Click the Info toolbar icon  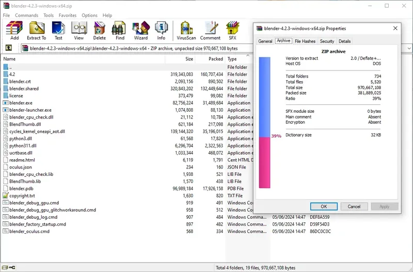[161, 28]
